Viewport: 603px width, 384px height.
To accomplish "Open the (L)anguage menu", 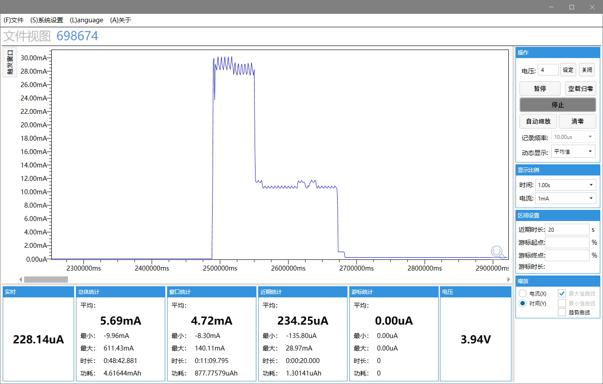I will [x=87, y=20].
